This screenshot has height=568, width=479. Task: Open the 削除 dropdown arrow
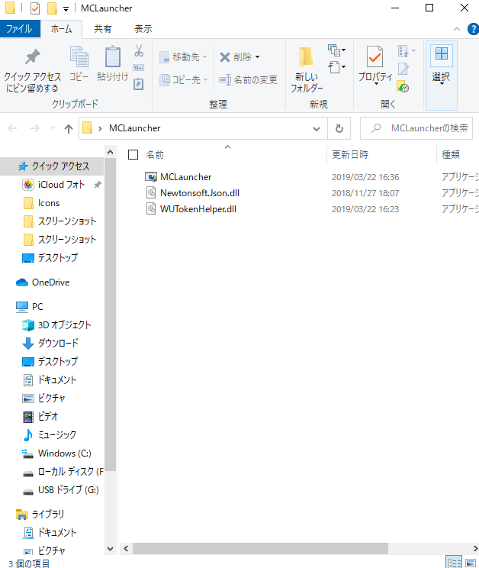click(258, 56)
